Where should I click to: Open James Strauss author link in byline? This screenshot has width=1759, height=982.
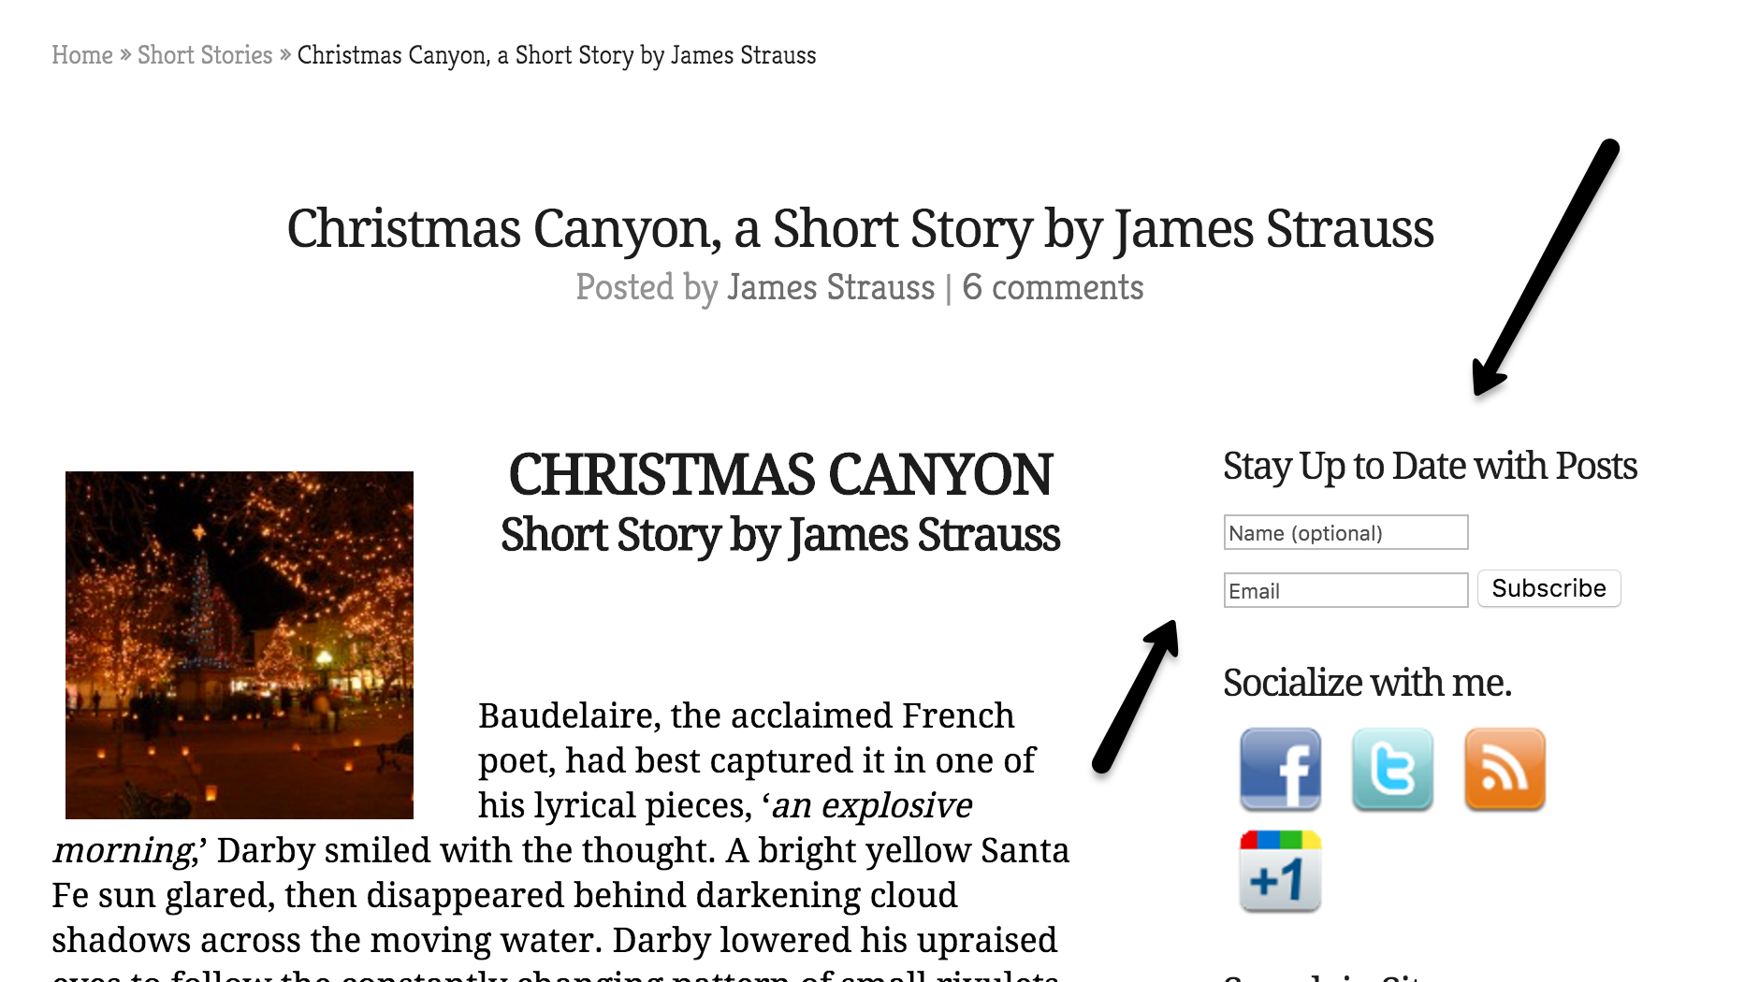point(831,287)
